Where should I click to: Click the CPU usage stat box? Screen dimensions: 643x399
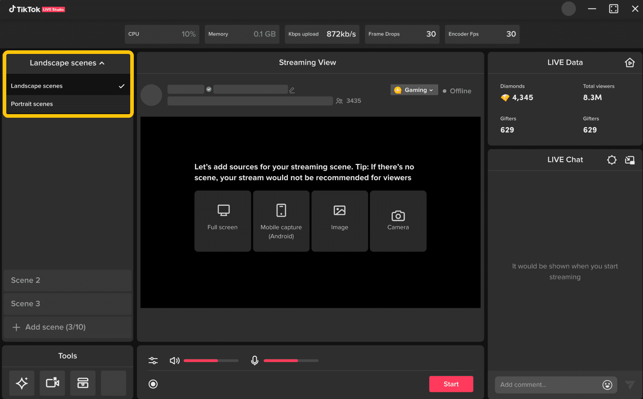click(162, 34)
